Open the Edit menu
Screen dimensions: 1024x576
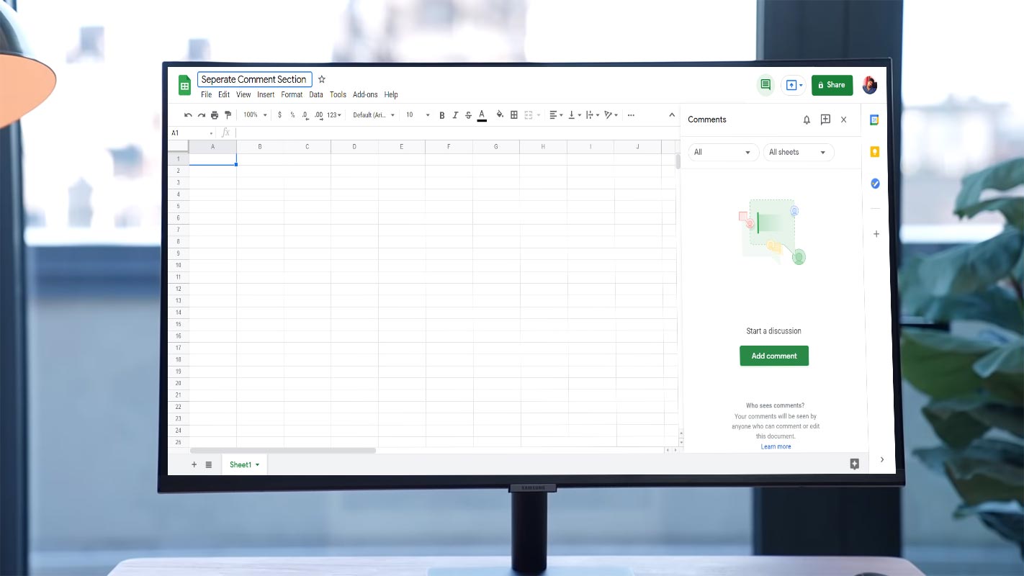point(224,95)
